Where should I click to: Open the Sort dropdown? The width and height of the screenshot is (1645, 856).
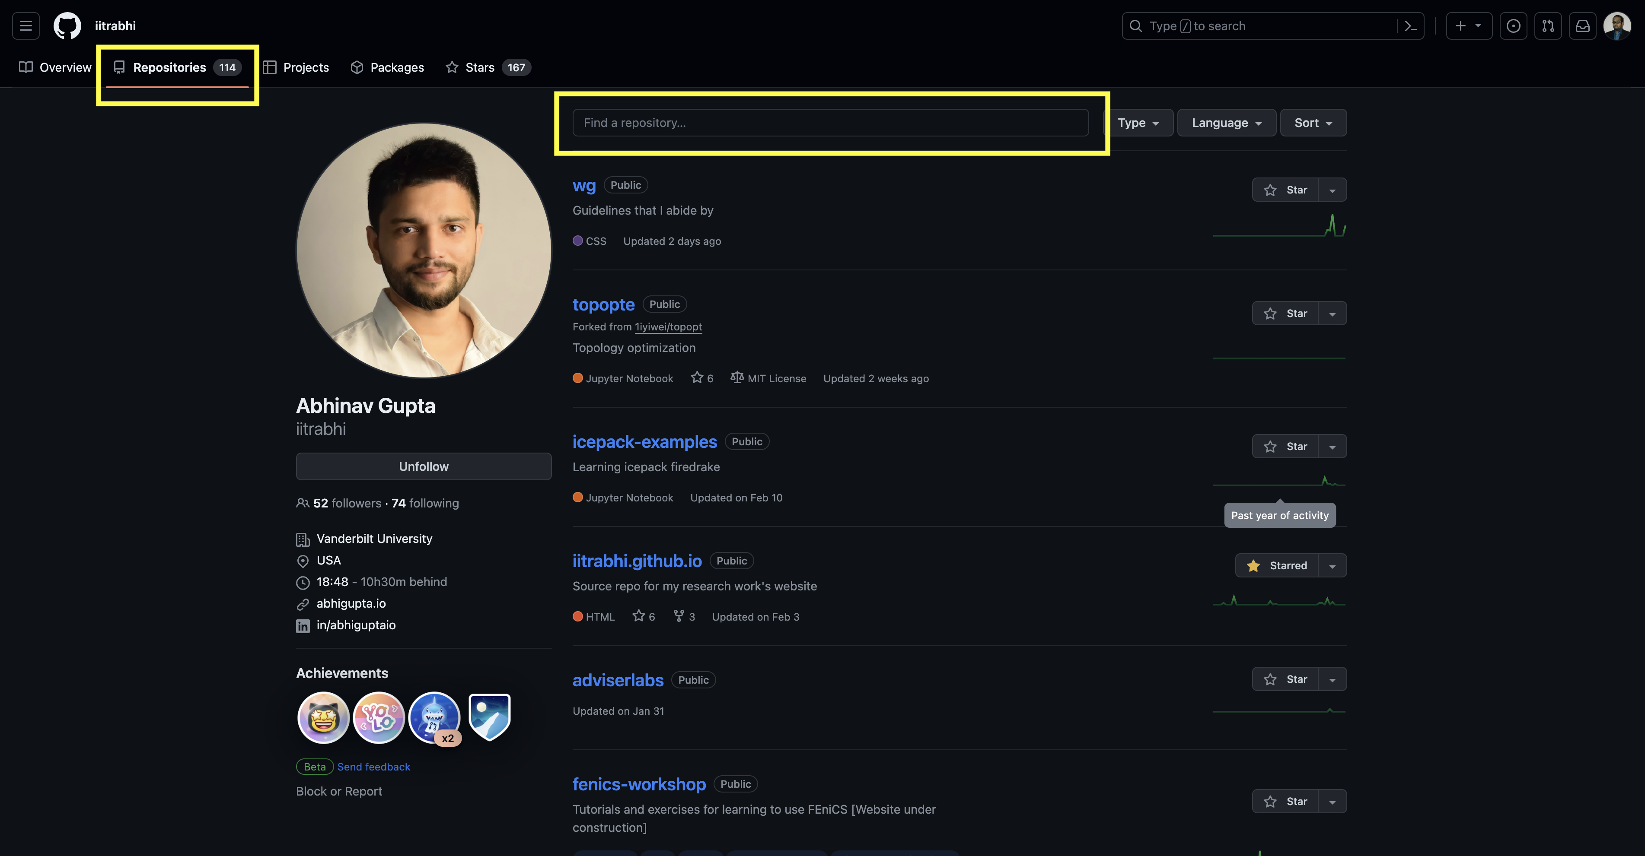click(1313, 123)
